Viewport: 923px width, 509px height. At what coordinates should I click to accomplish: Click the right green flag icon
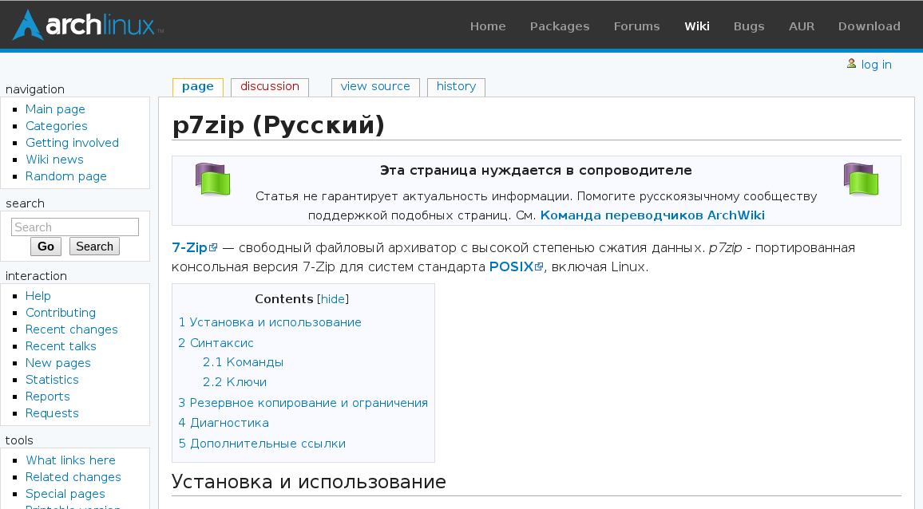(x=861, y=180)
